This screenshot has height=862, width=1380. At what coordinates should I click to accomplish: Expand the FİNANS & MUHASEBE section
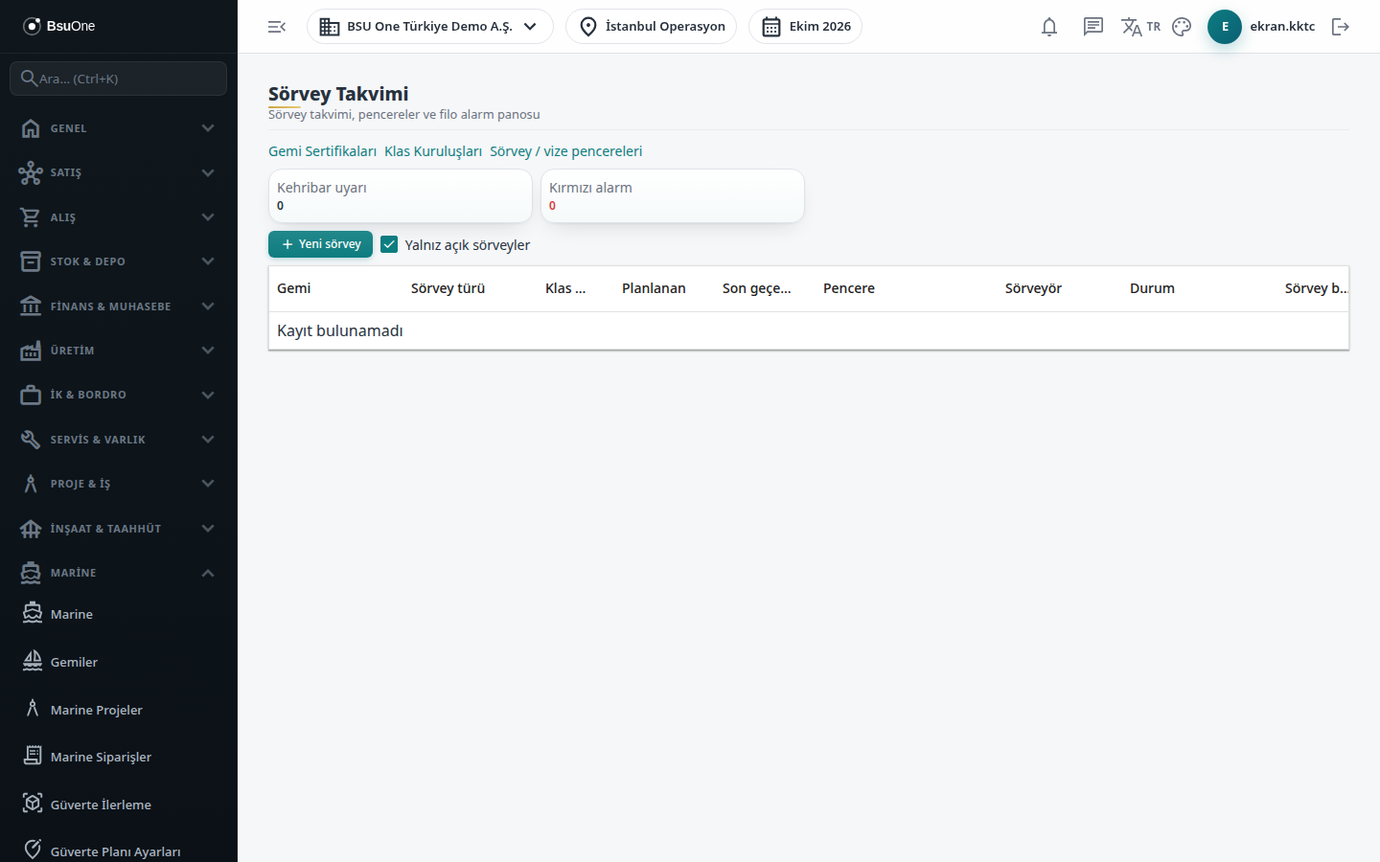click(x=119, y=306)
